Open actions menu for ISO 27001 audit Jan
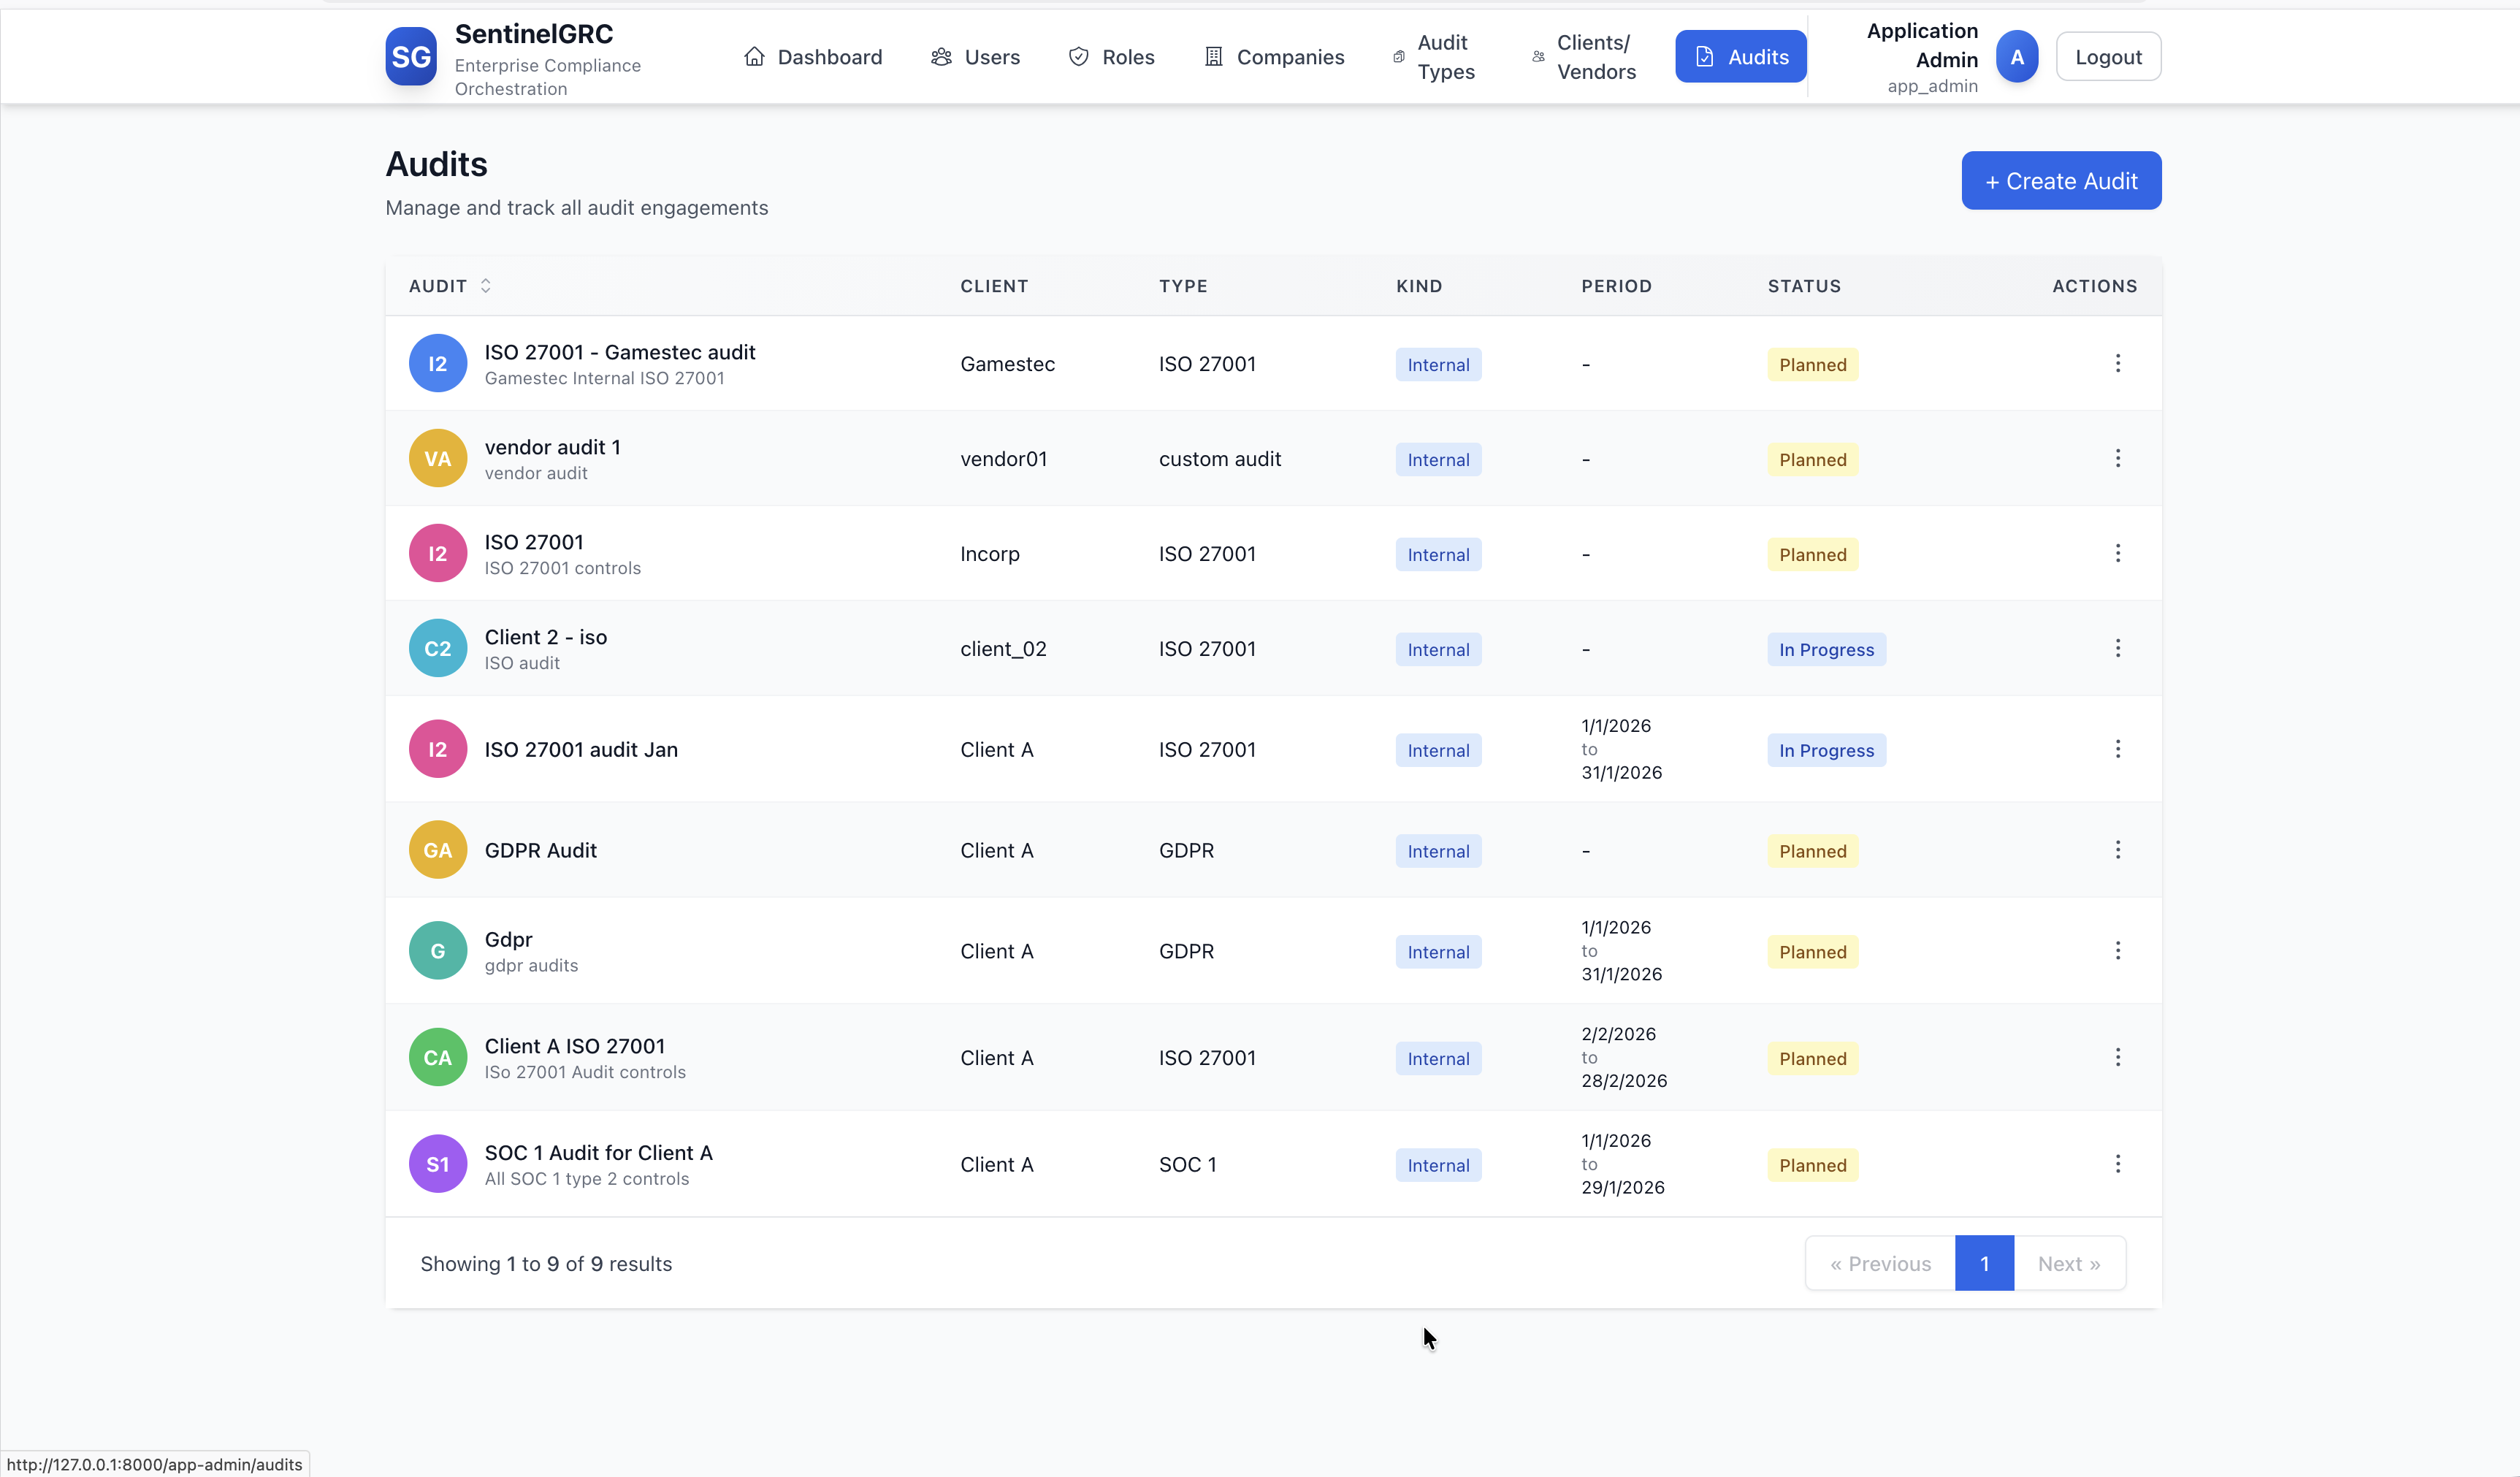Viewport: 2520px width, 1477px height. point(2117,749)
